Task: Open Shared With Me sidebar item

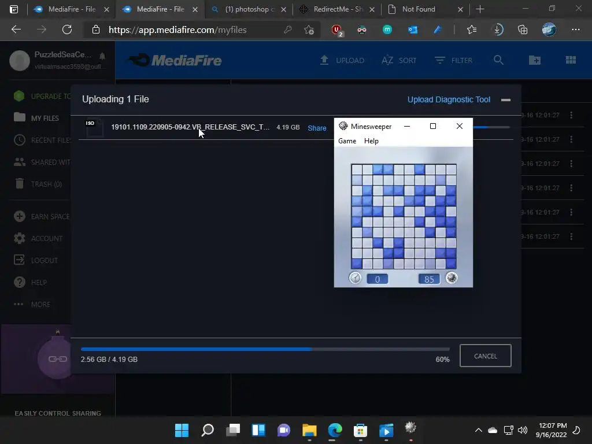Action: 42,162
